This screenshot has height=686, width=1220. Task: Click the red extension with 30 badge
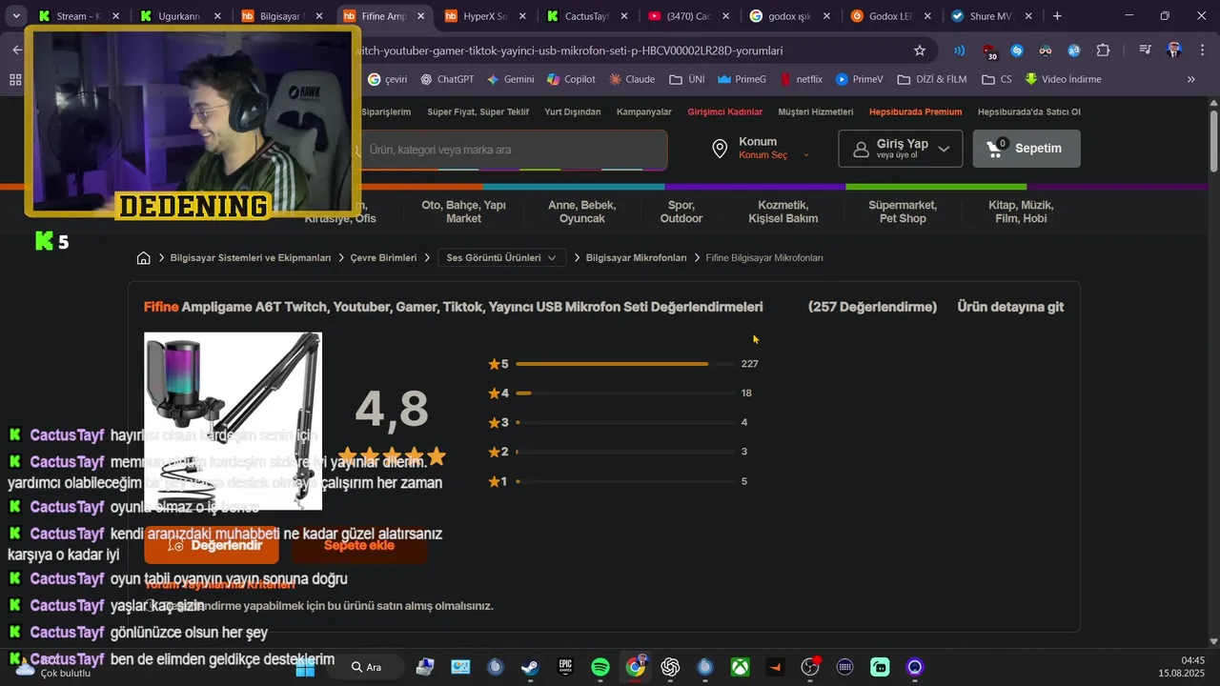pos(989,51)
